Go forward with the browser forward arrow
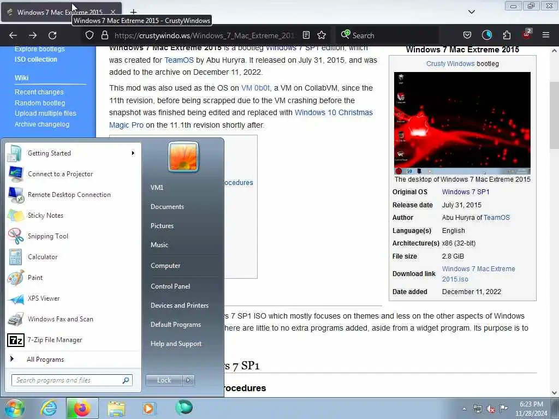 [x=33, y=35]
